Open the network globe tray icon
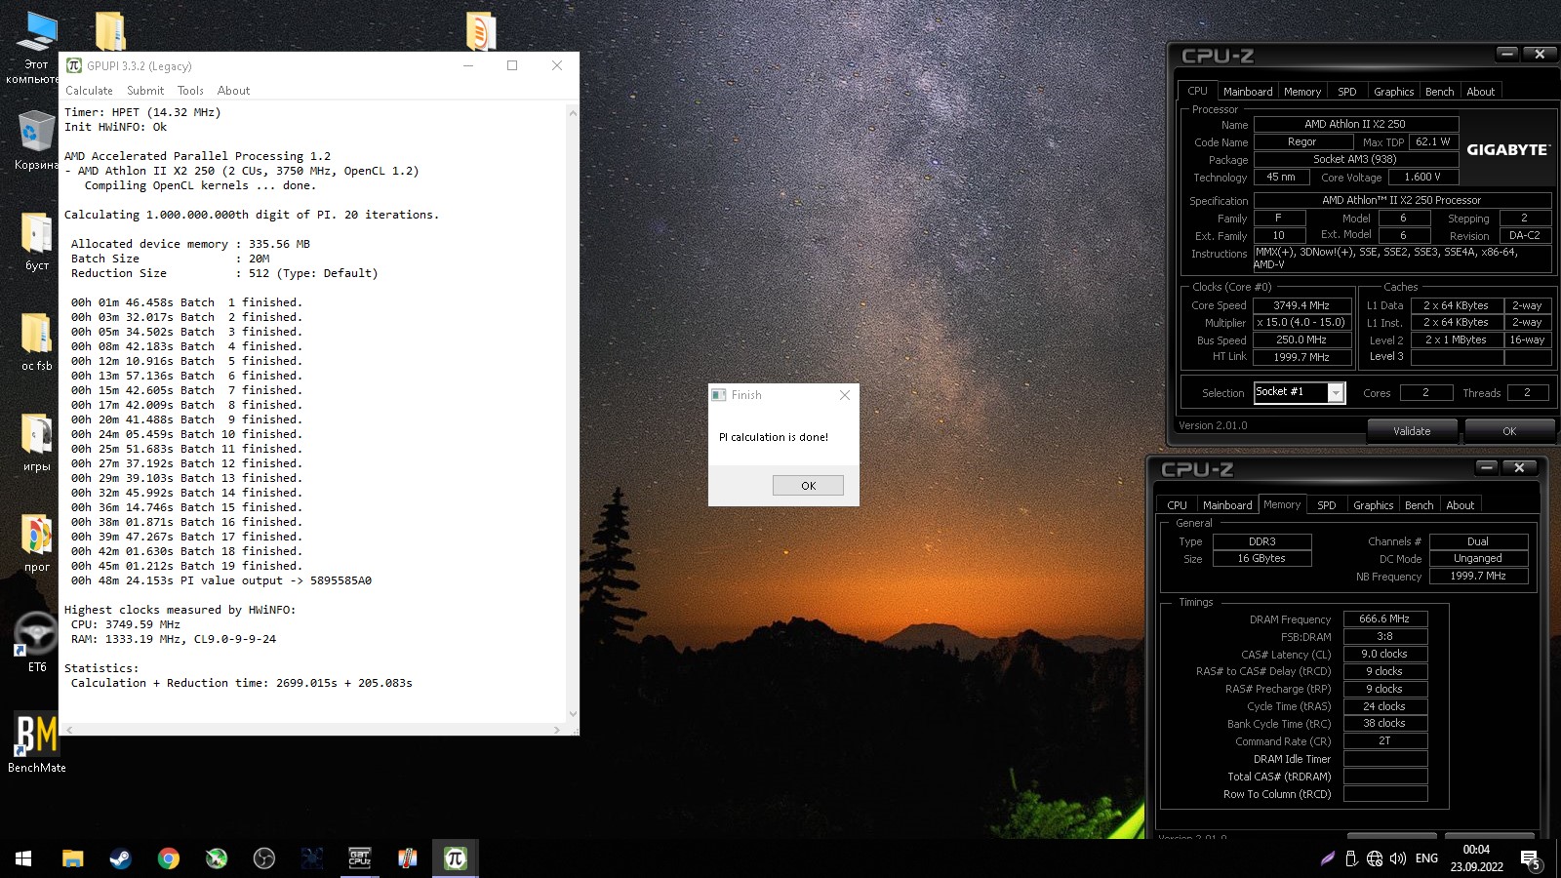 click(1375, 858)
